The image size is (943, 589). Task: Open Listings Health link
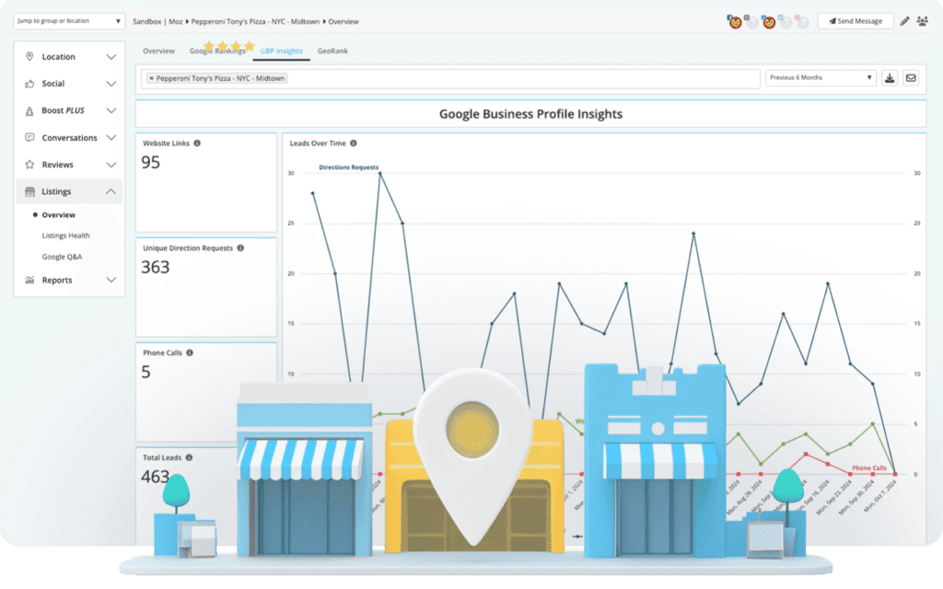[x=65, y=236]
